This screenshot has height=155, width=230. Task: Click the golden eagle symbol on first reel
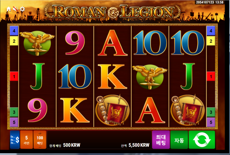coord(37,43)
